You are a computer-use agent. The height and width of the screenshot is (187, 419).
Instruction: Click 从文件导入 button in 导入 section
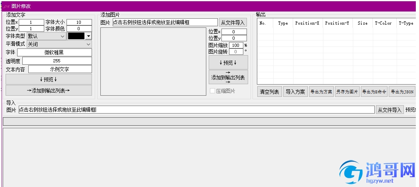click(390, 110)
